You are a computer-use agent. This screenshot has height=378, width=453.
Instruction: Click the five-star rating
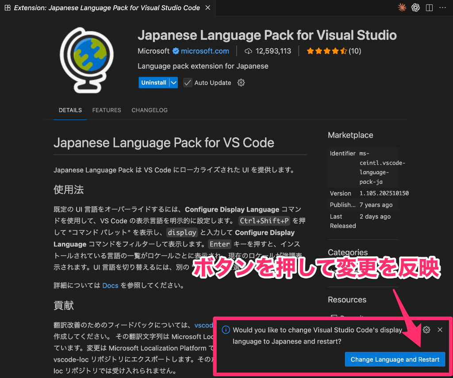coord(327,51)
